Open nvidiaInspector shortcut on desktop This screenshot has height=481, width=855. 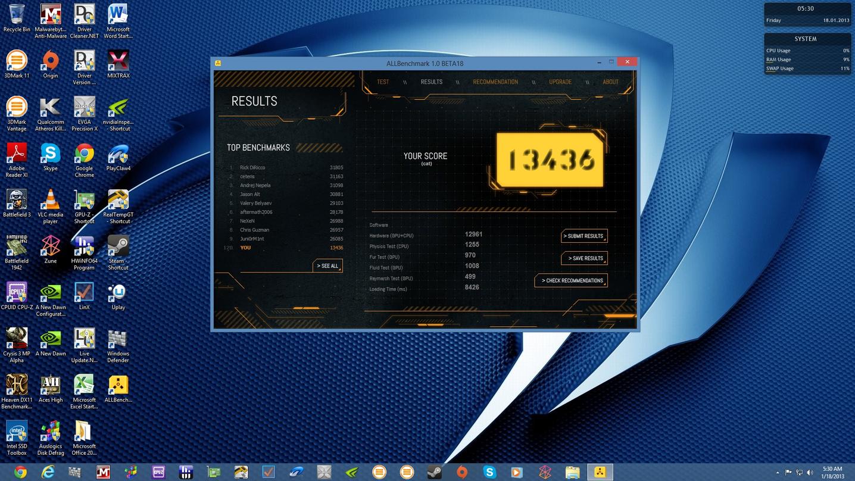(x=118, y=114)
